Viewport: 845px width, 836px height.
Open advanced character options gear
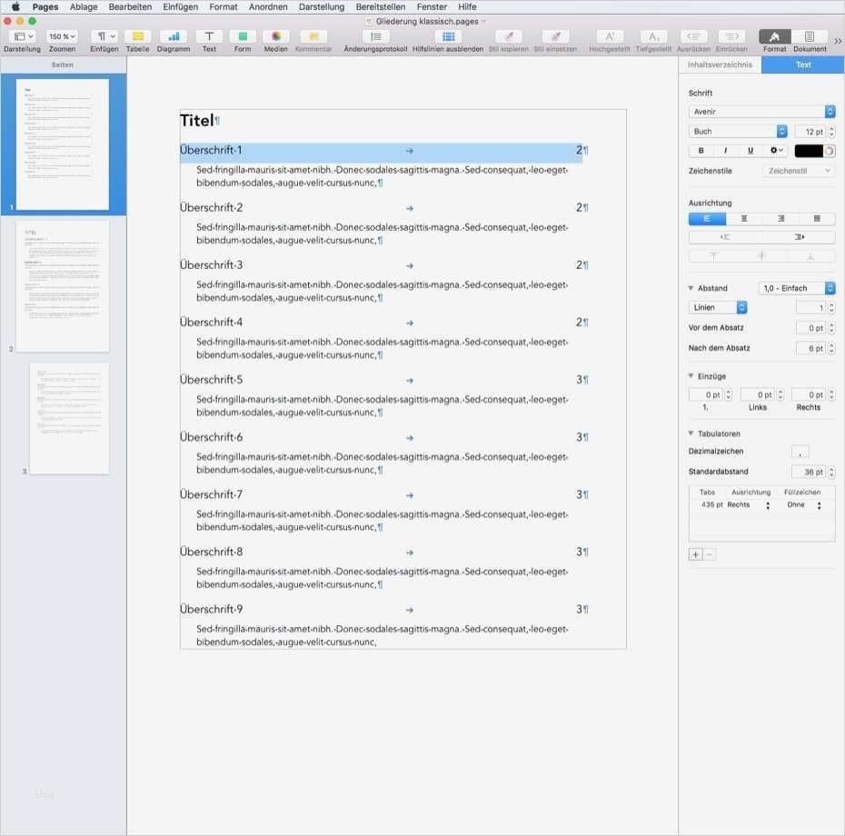coord(776,150)
